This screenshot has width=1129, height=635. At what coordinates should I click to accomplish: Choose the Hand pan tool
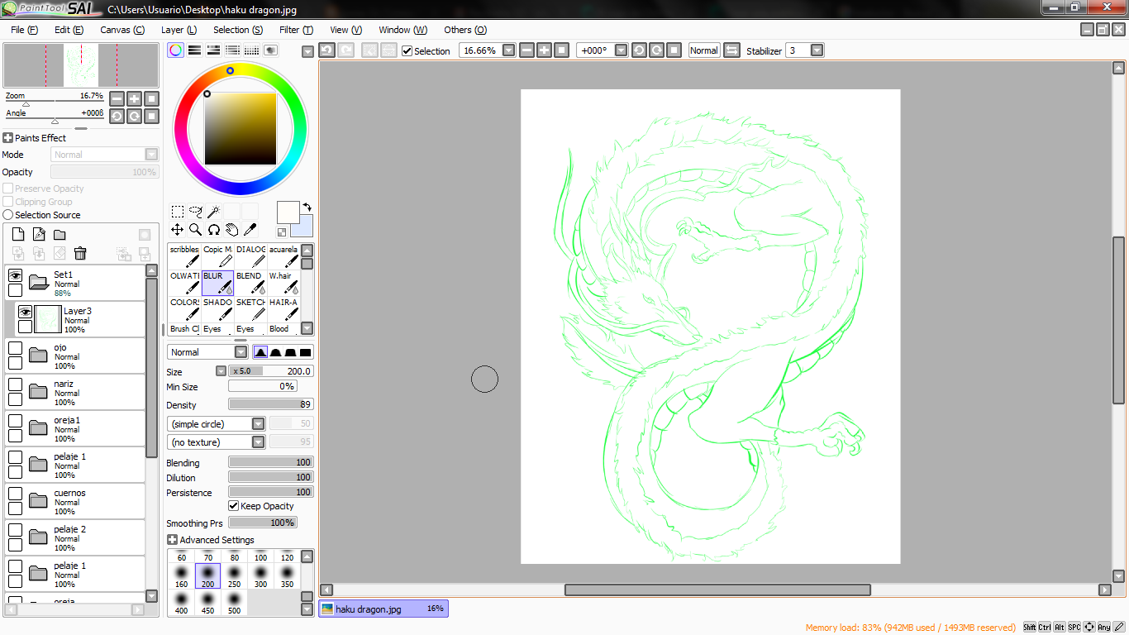click(x=231, y=230)
